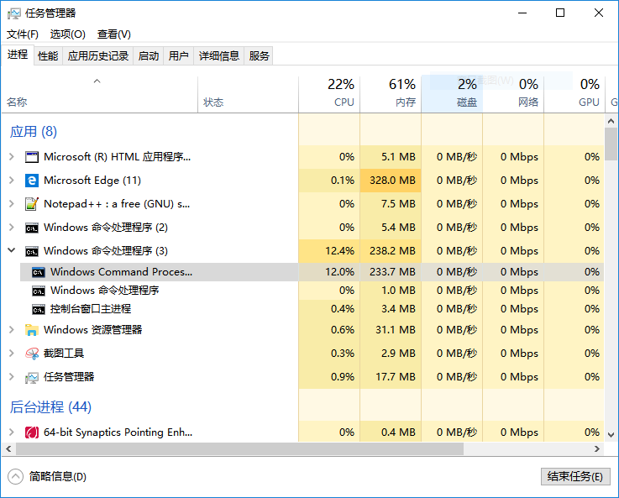Expand the 截图工具 row
Viewport: 619px width, 498px height.
click(12, 354)
